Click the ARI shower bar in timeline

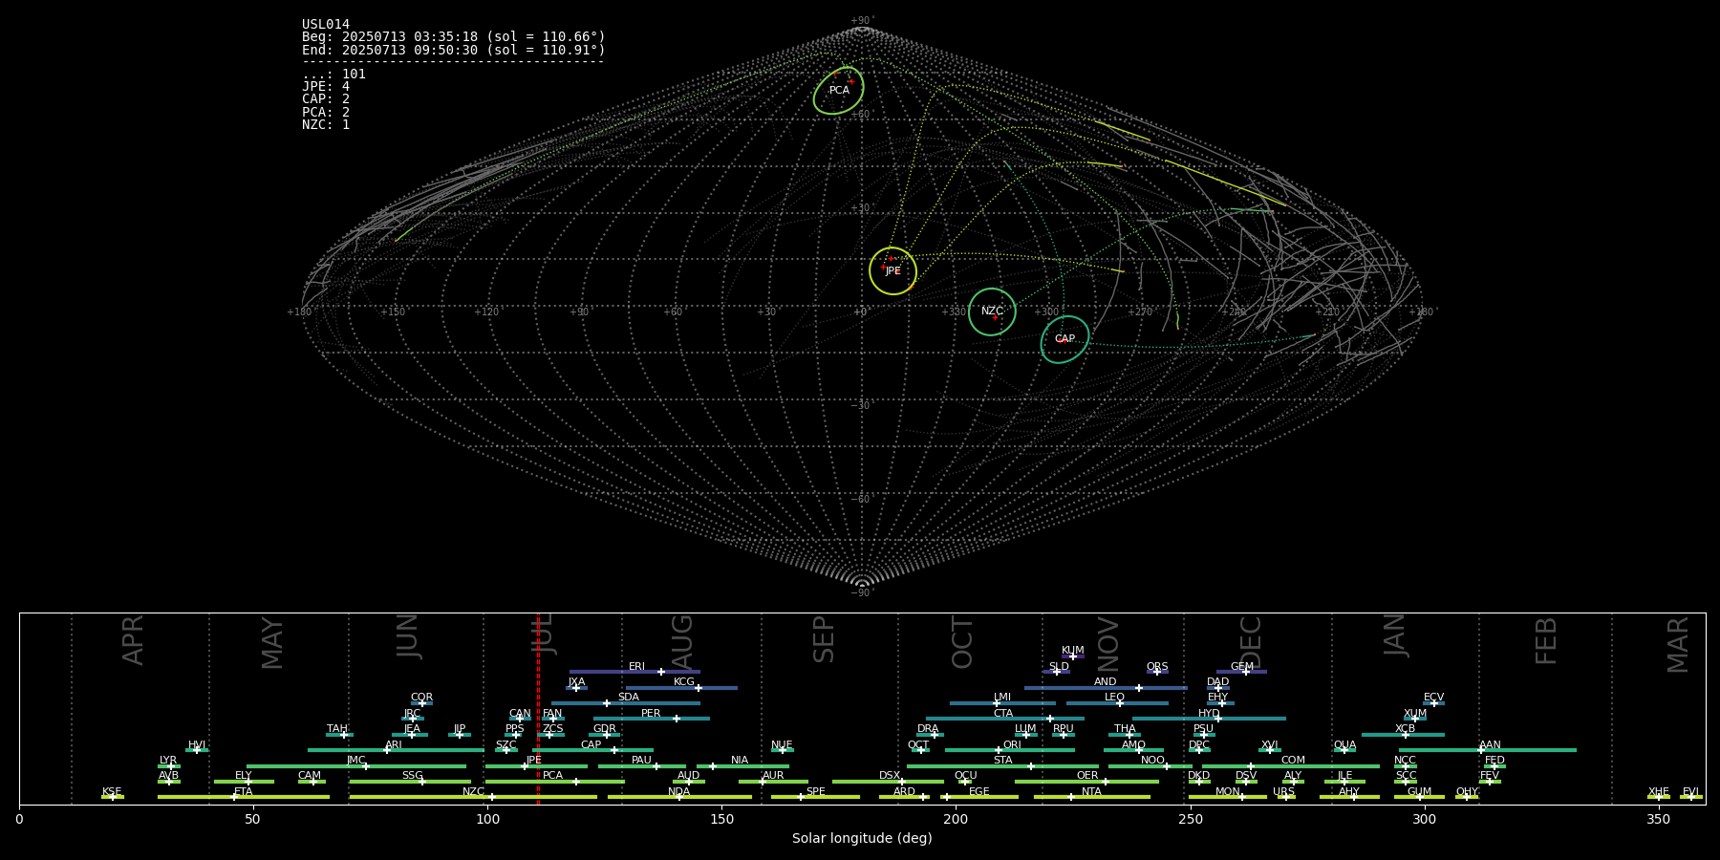coord(396,750)
